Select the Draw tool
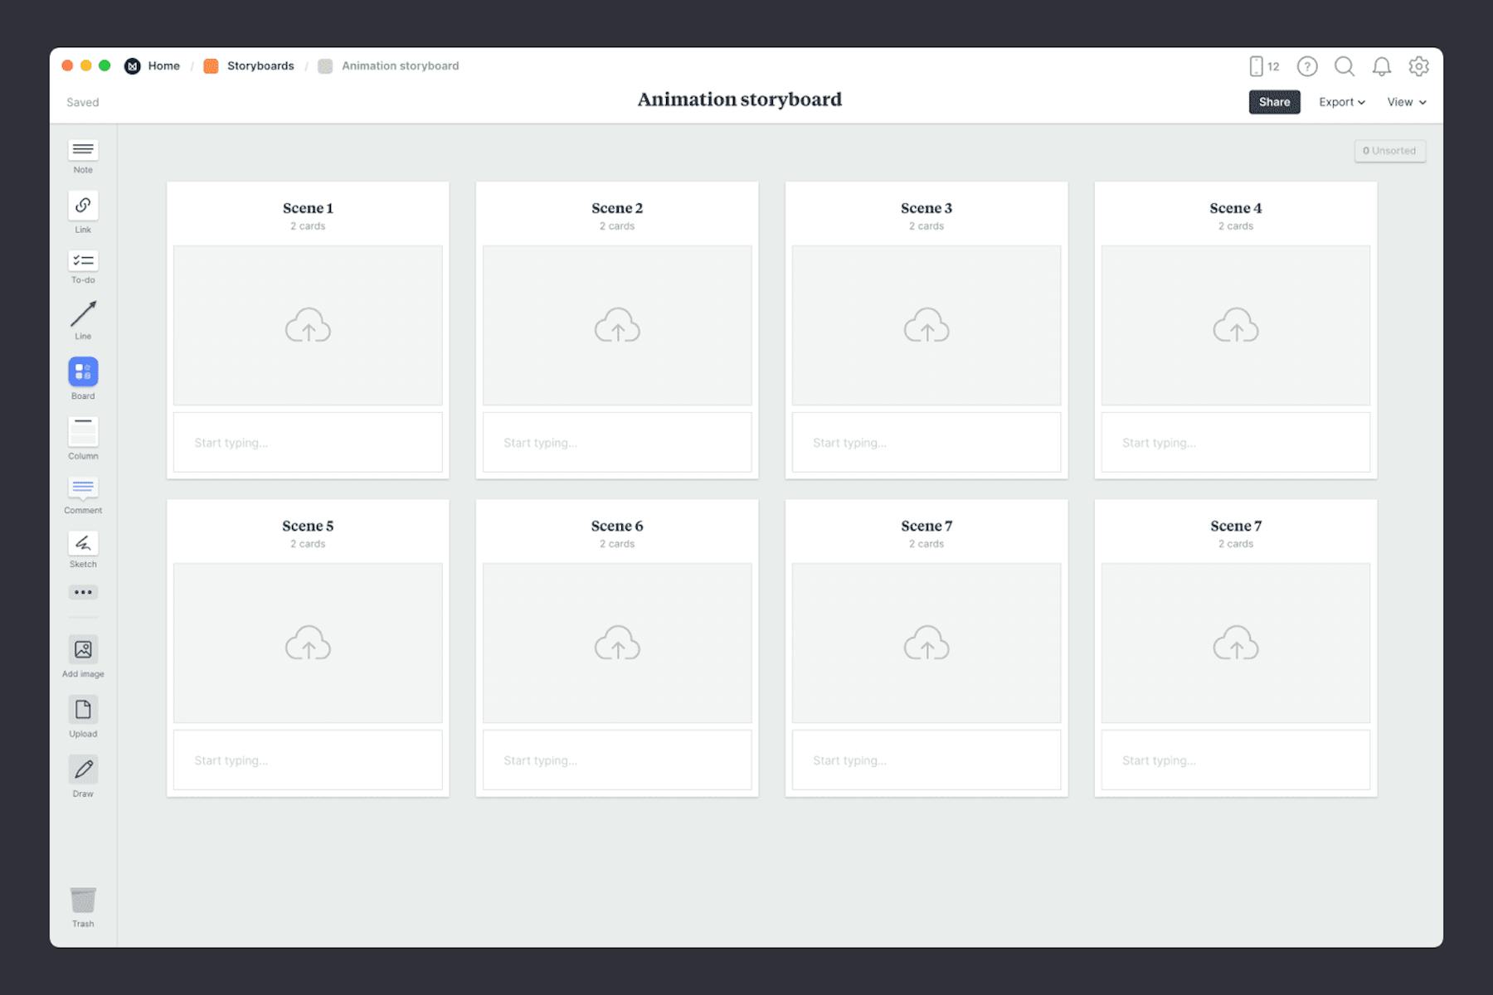The width and height of the screenshot is (1493, 995). pyautogui.click(x=83, y=770)
